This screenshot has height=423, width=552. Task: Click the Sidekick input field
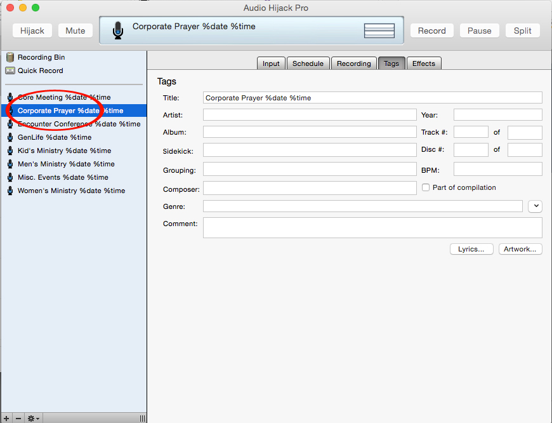(x=310, y=150)
